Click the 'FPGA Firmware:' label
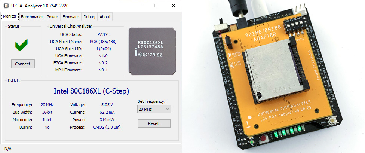Image resolution: width=365 pixels, height=153 pixels. point(68,63)
